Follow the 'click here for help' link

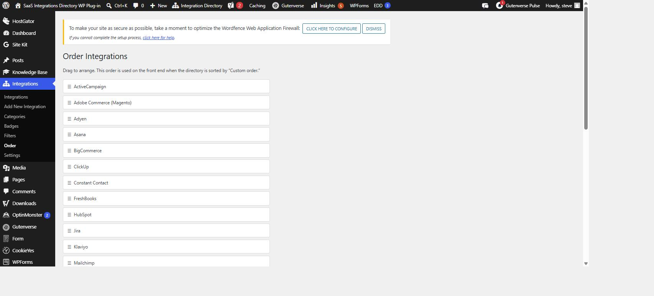pyautogui.click(x=158, y=38)
